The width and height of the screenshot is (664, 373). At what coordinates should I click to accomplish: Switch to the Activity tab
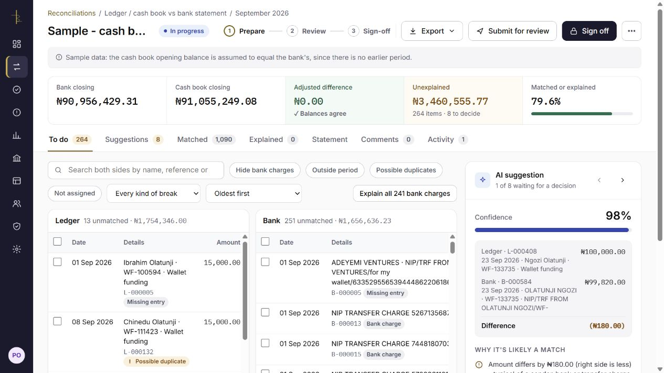pyautogui.click(x=448, y=139)
